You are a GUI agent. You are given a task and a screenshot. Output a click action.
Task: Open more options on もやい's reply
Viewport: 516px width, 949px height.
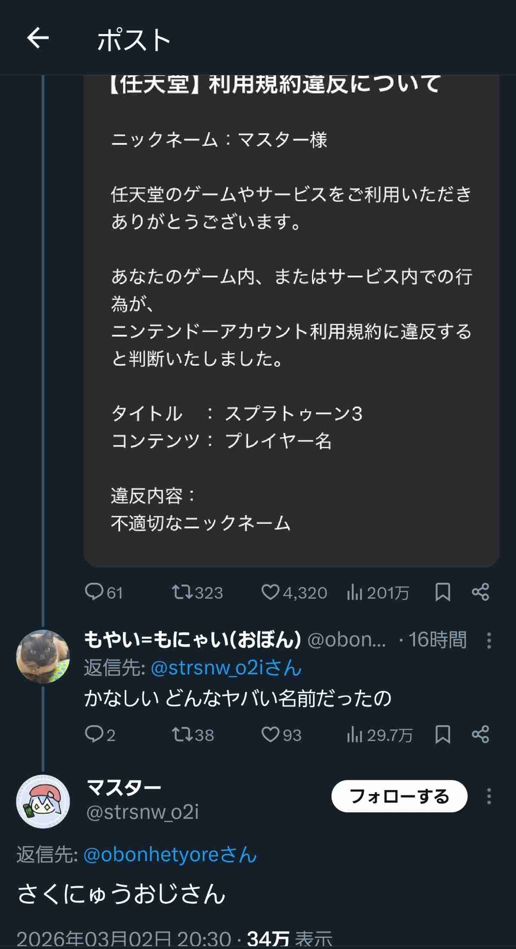click(x=489, y=640)
